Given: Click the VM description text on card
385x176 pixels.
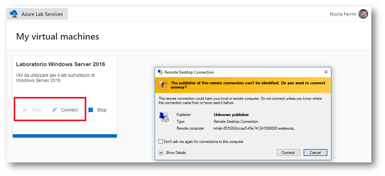Looking at the screenshot, I should pos(55,78).
